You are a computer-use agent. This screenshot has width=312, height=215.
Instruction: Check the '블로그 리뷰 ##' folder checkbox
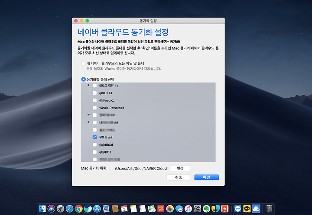95,86
